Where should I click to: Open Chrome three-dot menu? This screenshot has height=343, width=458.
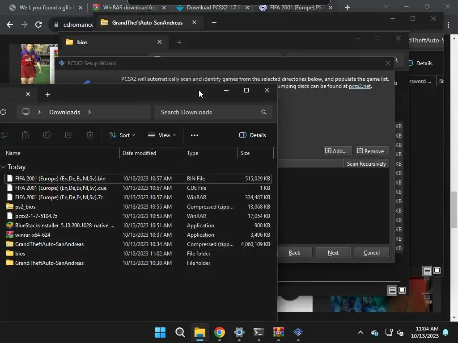448,25
